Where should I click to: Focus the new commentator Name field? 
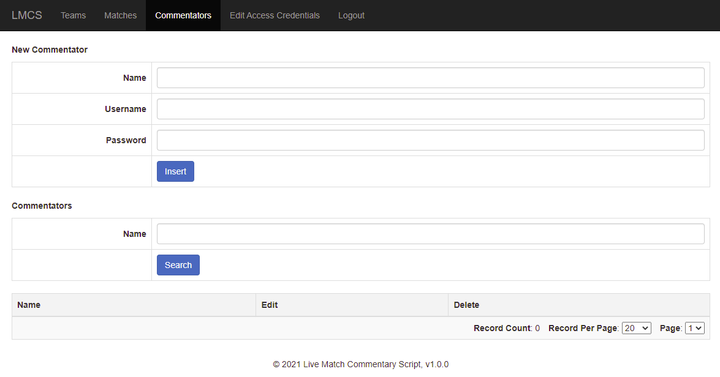click(x=430, y=78)
